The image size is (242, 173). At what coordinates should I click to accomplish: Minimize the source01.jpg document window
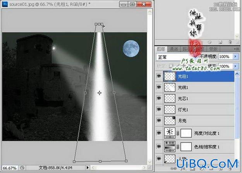pos(124,4)
